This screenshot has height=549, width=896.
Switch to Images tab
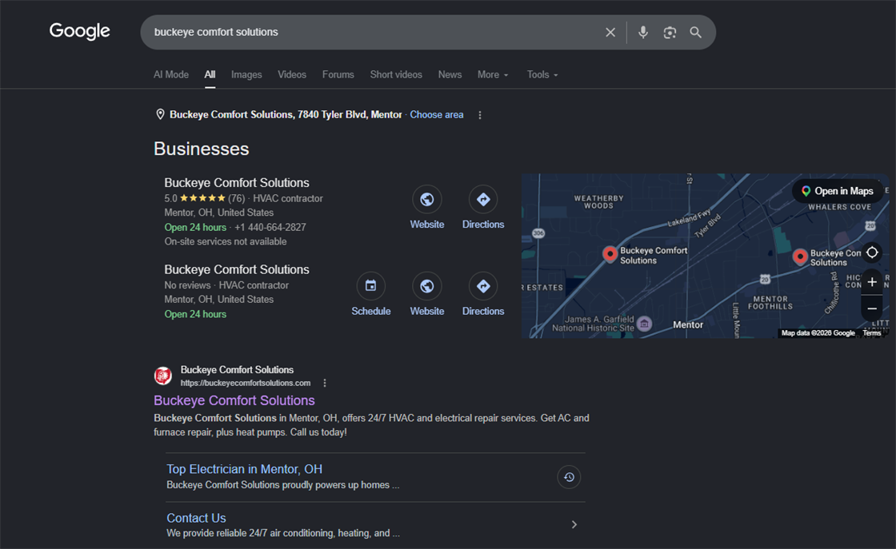tap(246, 75)
